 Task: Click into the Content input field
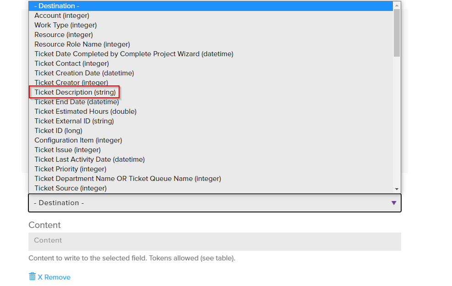click(214, 241)
